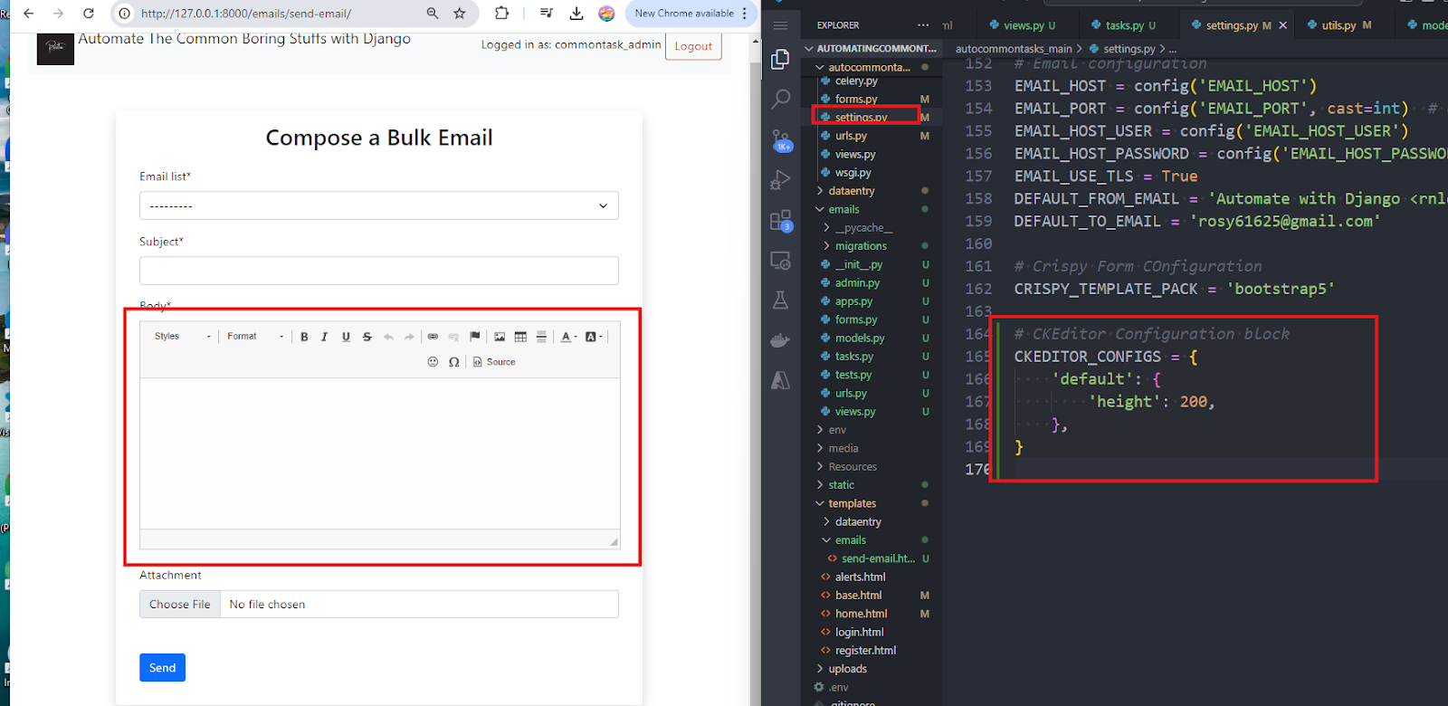The image size is (1448, 706).
Task: Close the settings.py tab
Action: [x=1282, y=25]
